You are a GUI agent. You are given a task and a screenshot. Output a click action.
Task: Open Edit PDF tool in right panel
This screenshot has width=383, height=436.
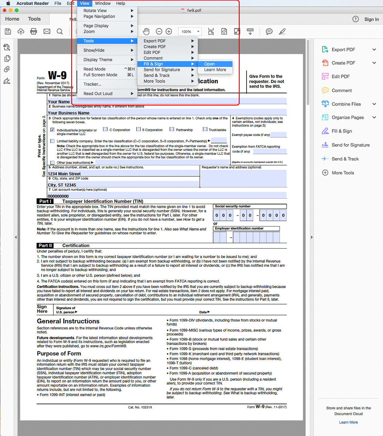tap(340, 77)
